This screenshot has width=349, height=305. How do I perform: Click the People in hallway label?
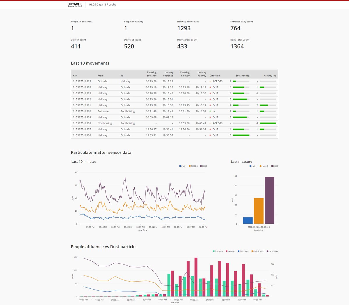[x=133, y=22]
